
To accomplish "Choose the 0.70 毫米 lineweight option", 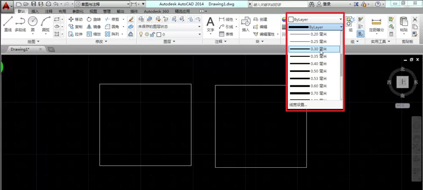I will pyautogui.click(x=314, y=93).
